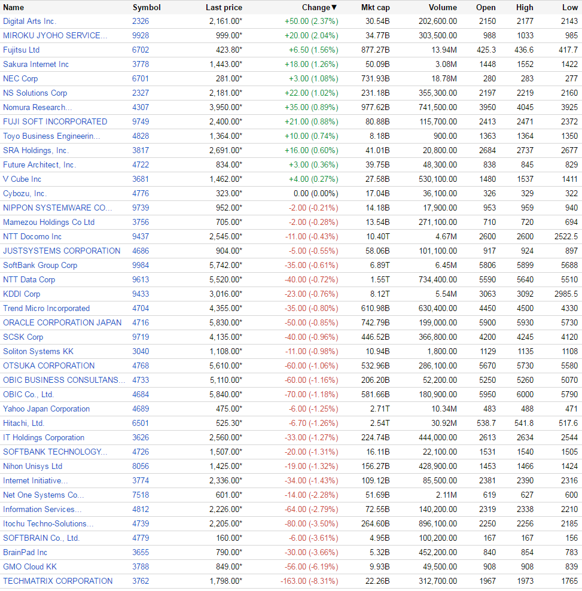Viewport: 582px width, 591px height.
Task: Open NTT Data Corp link
Action: (29, 279)
